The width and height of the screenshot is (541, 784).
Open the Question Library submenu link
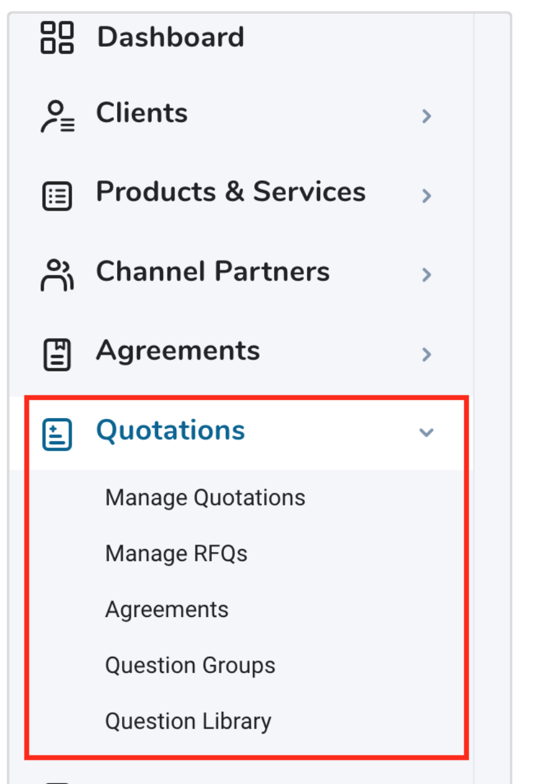188,721
